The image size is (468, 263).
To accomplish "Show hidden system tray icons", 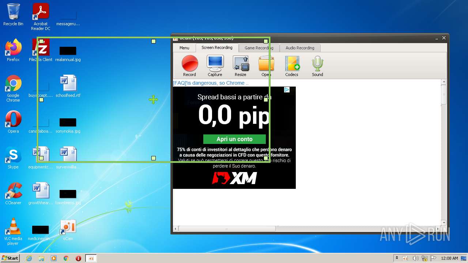I will click(397, 258).
